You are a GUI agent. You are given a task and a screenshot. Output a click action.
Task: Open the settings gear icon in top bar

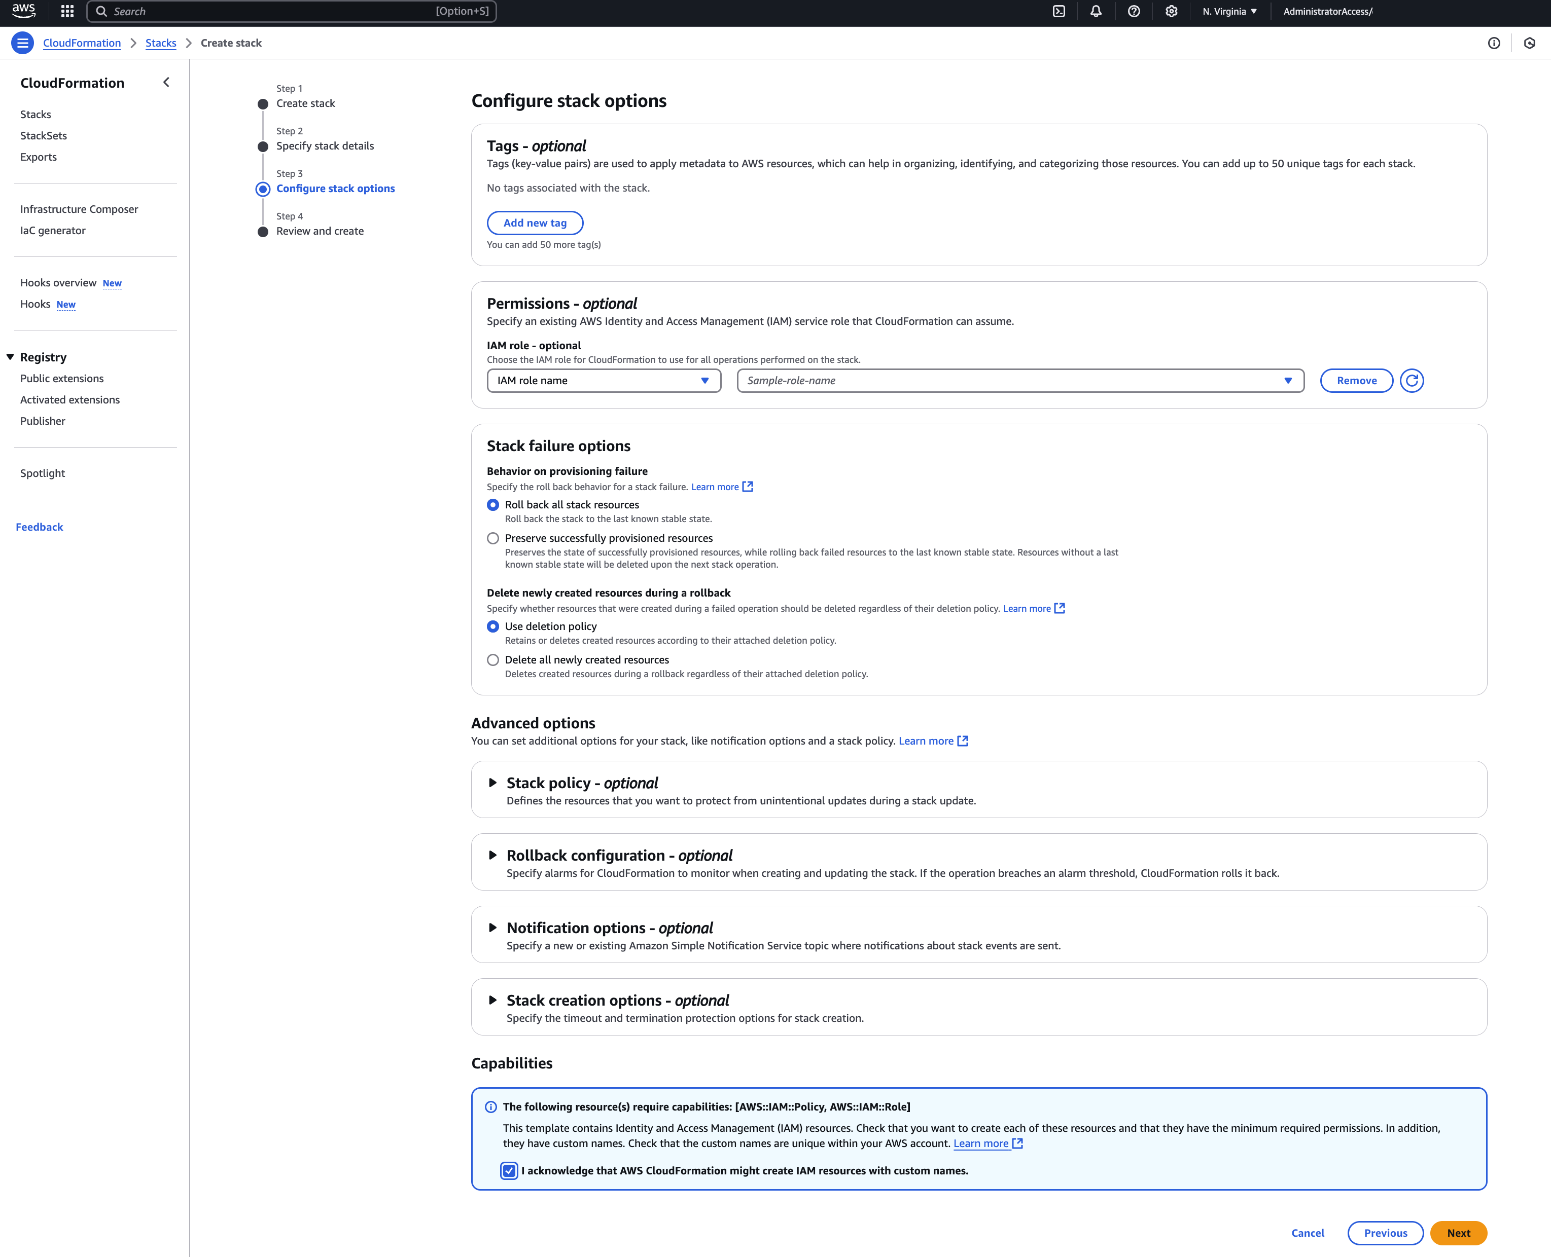coord(1171,11)
